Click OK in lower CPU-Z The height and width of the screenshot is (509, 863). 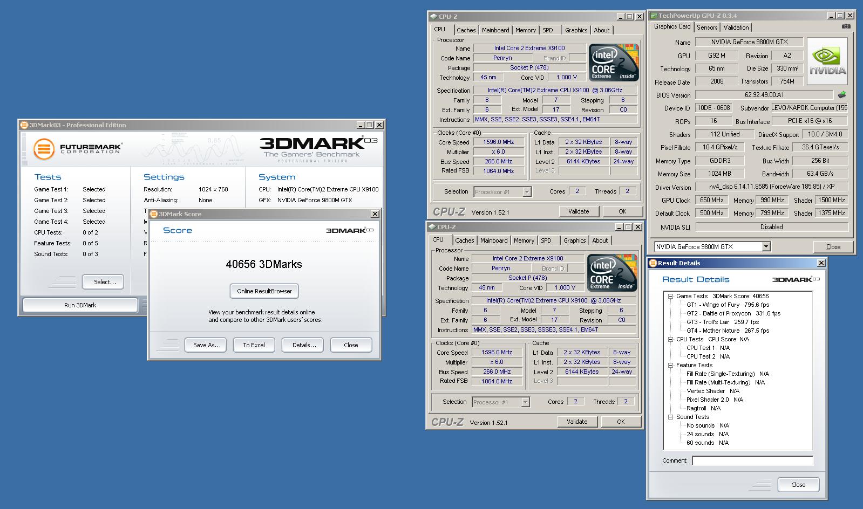(621, 422)
